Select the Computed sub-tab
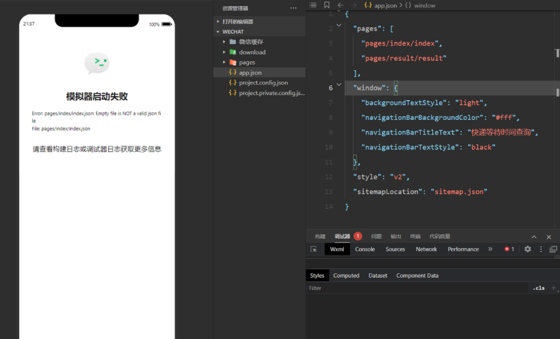Screen dimensions: 560x339 (346, 276)
